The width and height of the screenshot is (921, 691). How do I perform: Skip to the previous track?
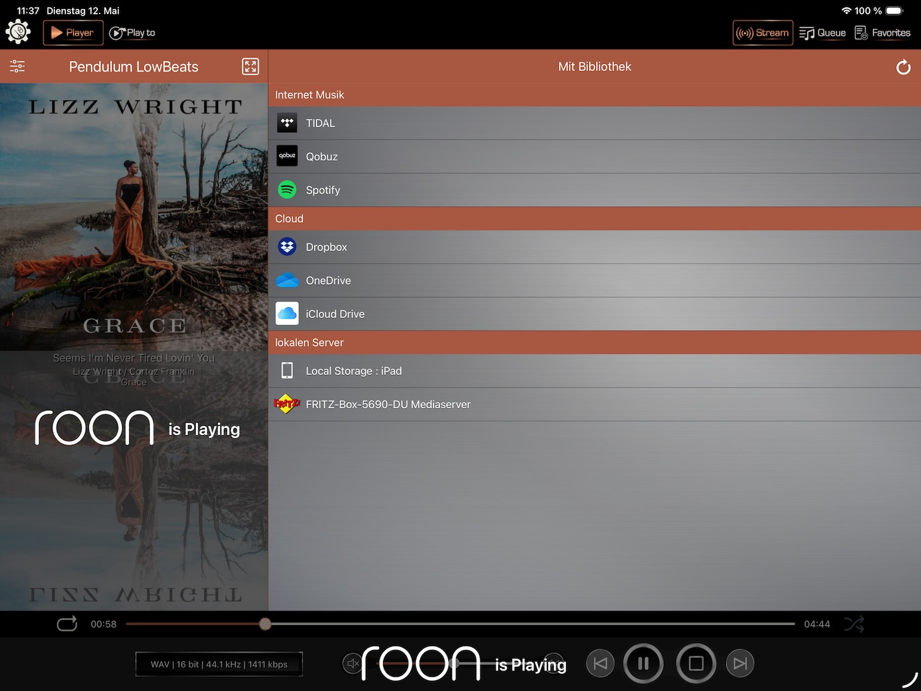coord(600,663)
